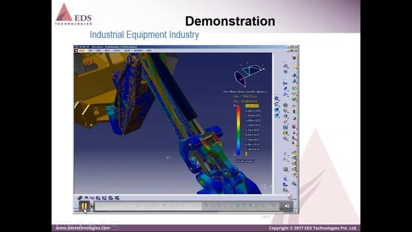Click the magnifier icon in the right toolbar
Screen dimensions: 412x232
pyautogui.click(x=294, y=183)
